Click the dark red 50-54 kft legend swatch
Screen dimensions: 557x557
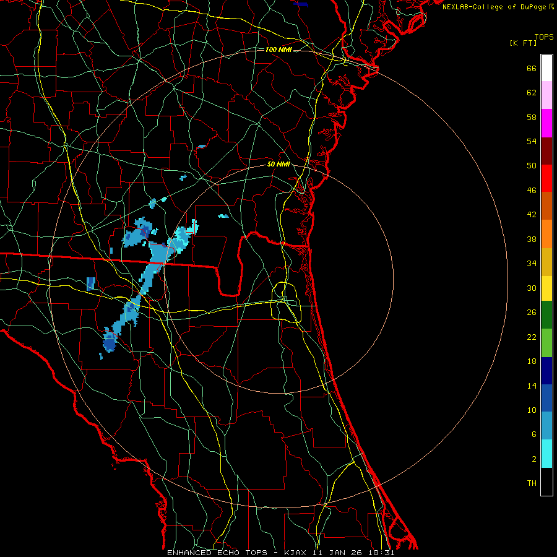coord(546,151)
